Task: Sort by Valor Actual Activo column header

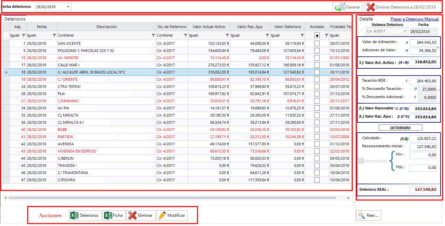Action: pos(209,27)
